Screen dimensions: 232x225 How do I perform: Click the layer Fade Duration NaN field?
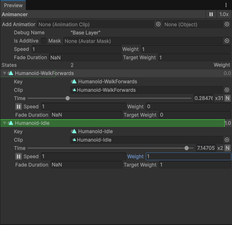85,57
